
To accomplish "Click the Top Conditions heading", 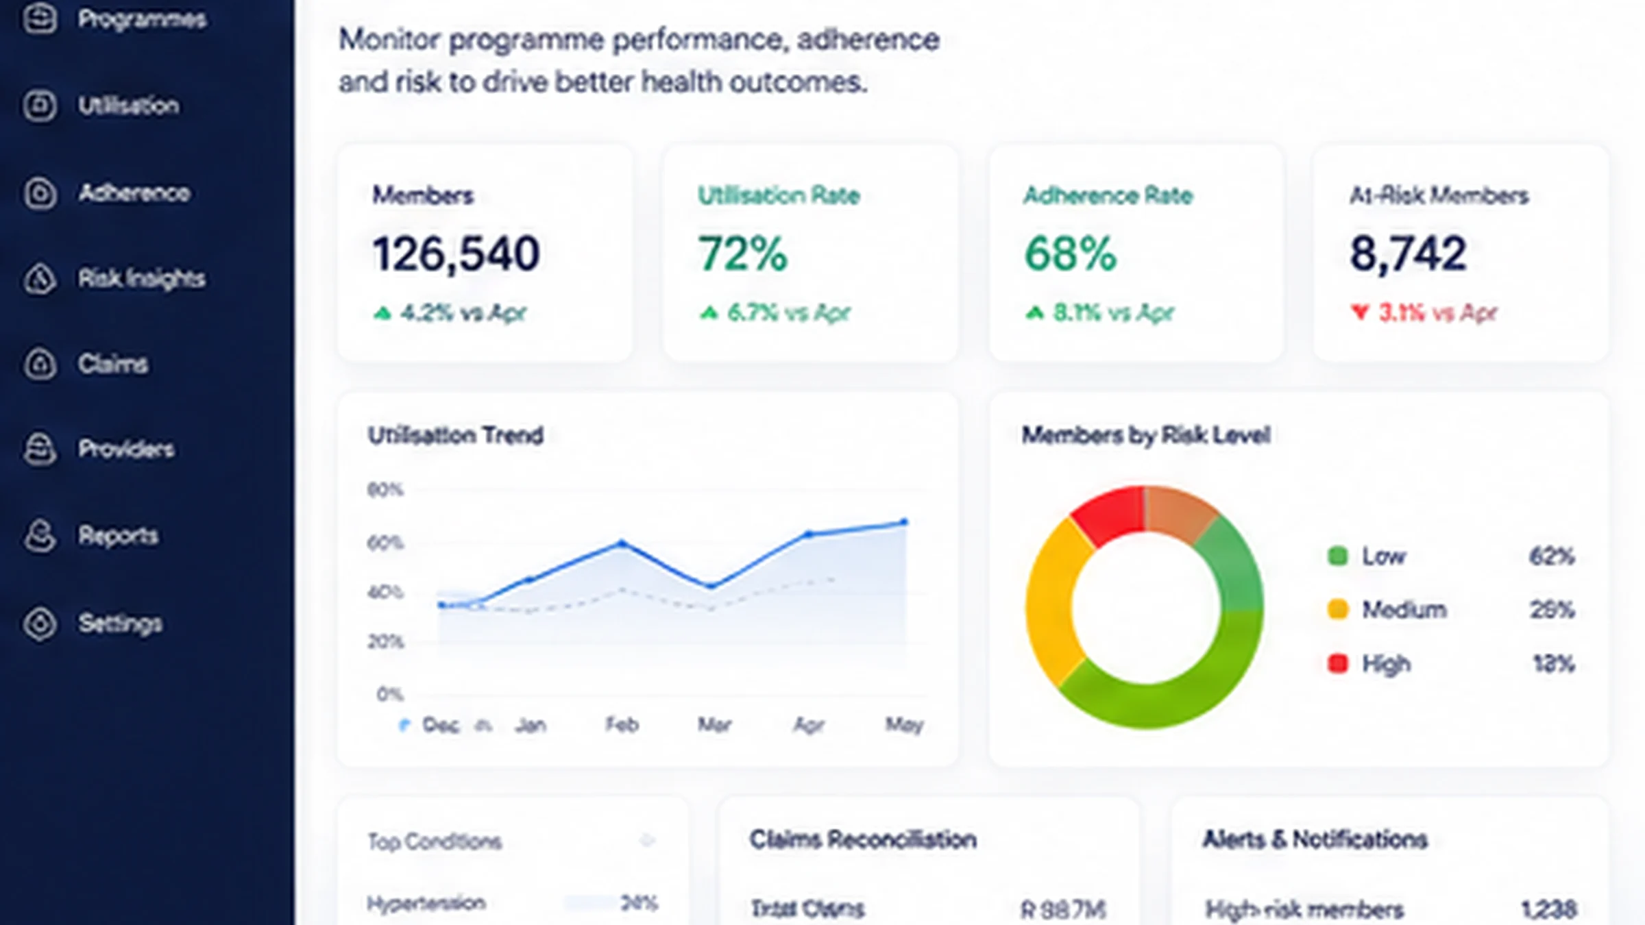I will 435,841.
